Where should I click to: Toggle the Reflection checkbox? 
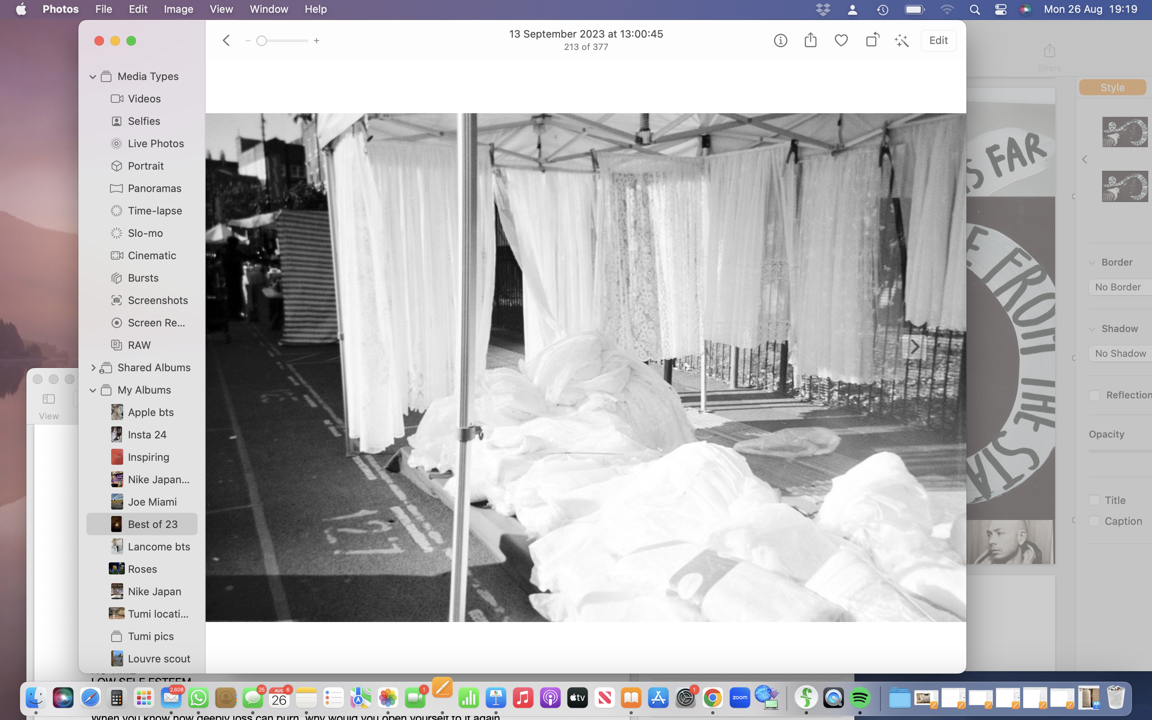(1094, 395)
